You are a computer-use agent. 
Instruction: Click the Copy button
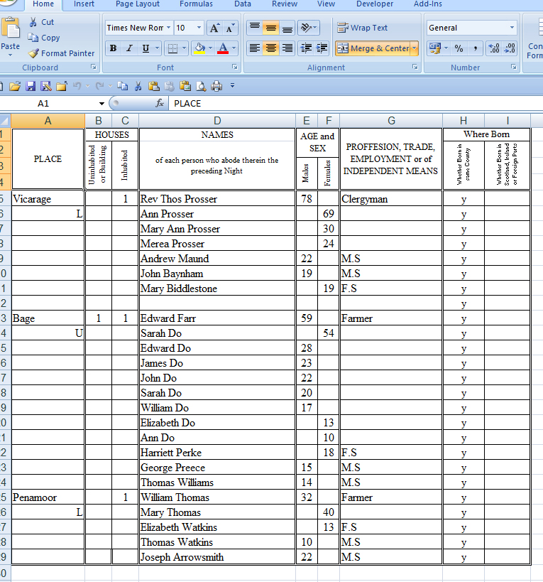click(x=44, y=38)
